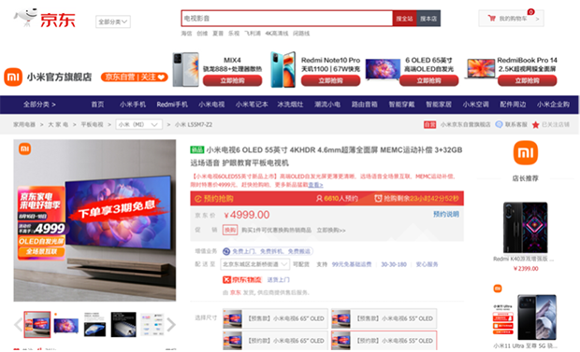Click the 小米11 Ultra 至尊 5G title
Screen dimensions: 580x352
[525, 346]
